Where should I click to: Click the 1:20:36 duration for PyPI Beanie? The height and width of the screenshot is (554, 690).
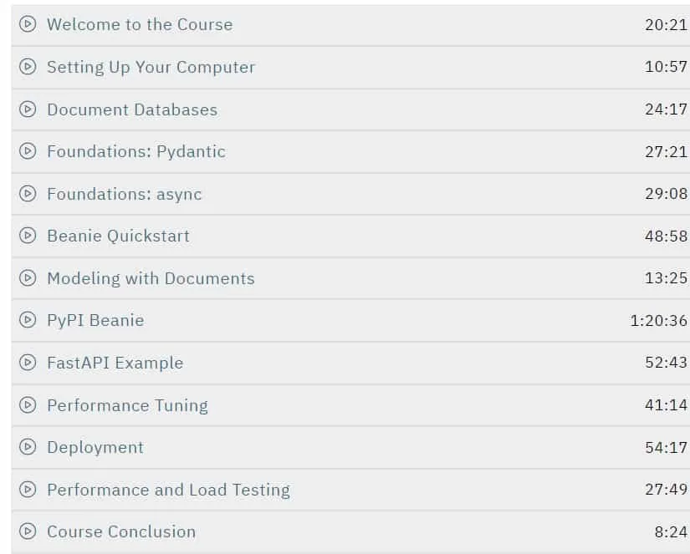coord(659,321)
